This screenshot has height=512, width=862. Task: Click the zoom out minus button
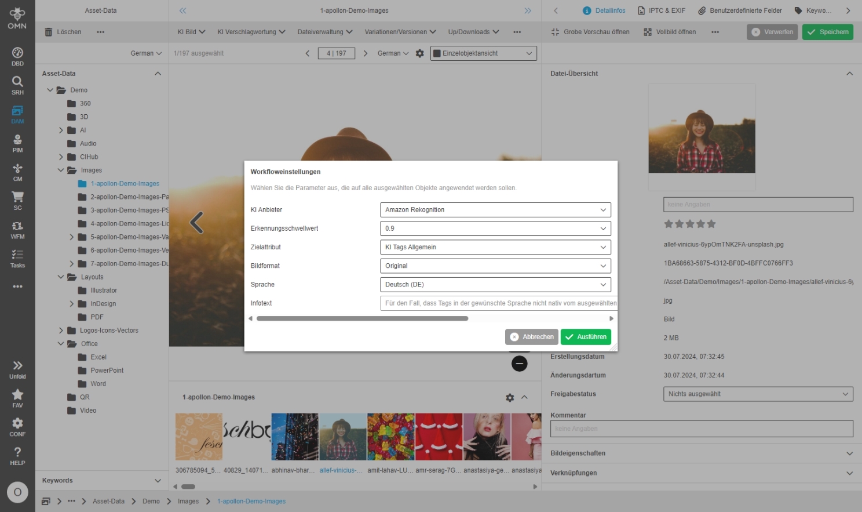click(519, 364)
